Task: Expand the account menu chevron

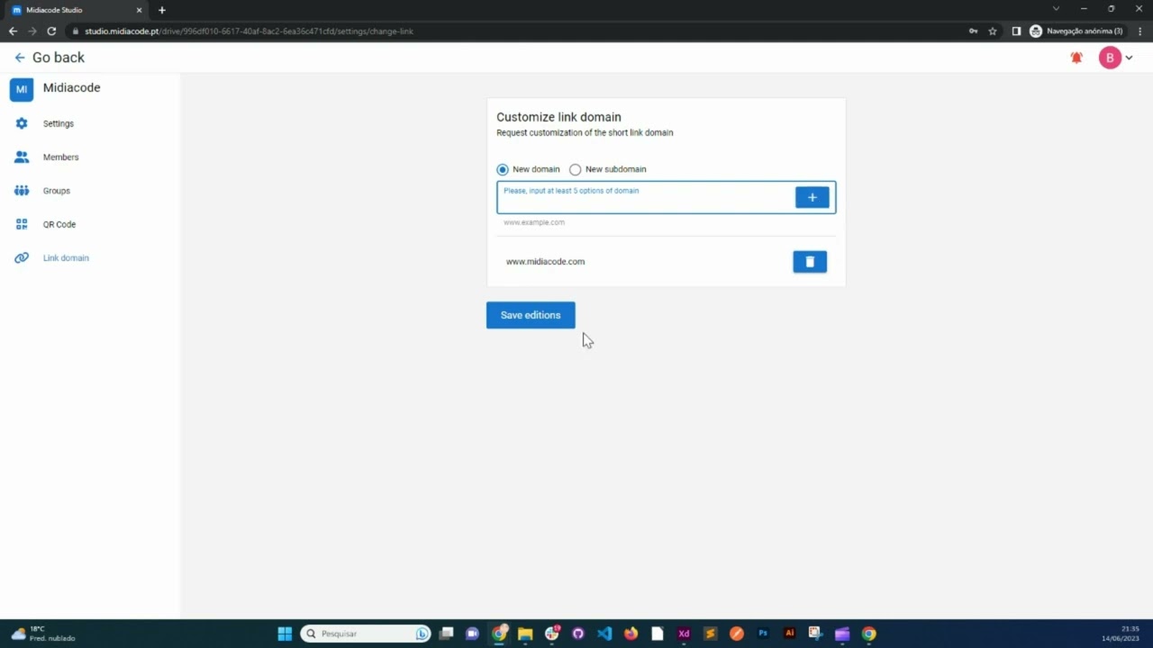Action: point(1129,58)
